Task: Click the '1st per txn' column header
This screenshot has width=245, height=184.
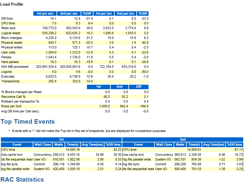Action: point(104,14)
